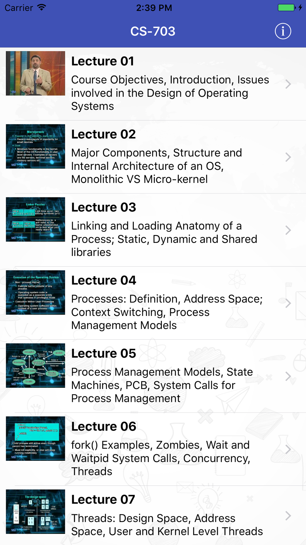The image size is (306, 545).
Task: Open Lecture 02 Microkernels thumbnail
Action: pos(35,146)
